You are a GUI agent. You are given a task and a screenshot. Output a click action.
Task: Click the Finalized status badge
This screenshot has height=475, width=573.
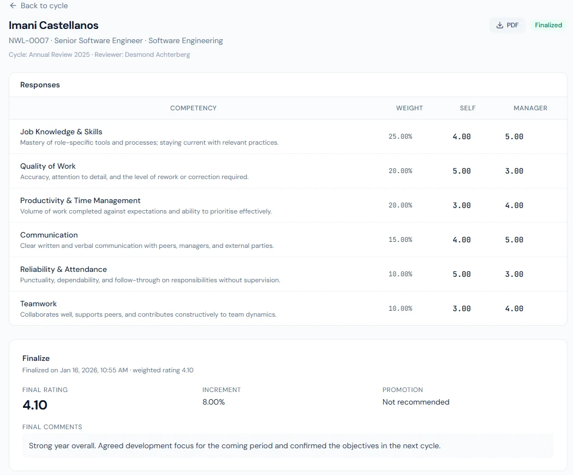548,25
